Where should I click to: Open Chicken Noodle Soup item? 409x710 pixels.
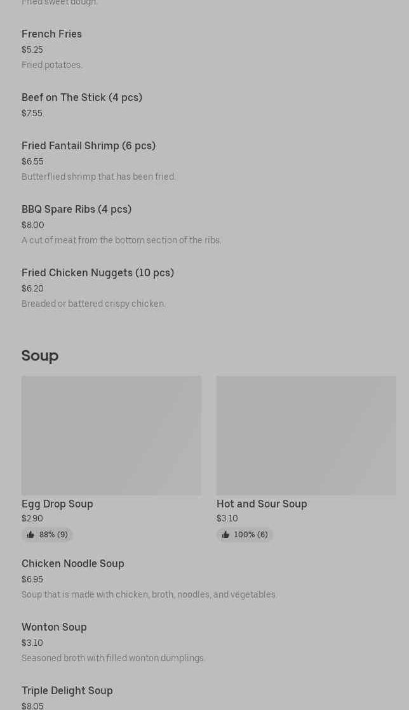coord(73,564)
